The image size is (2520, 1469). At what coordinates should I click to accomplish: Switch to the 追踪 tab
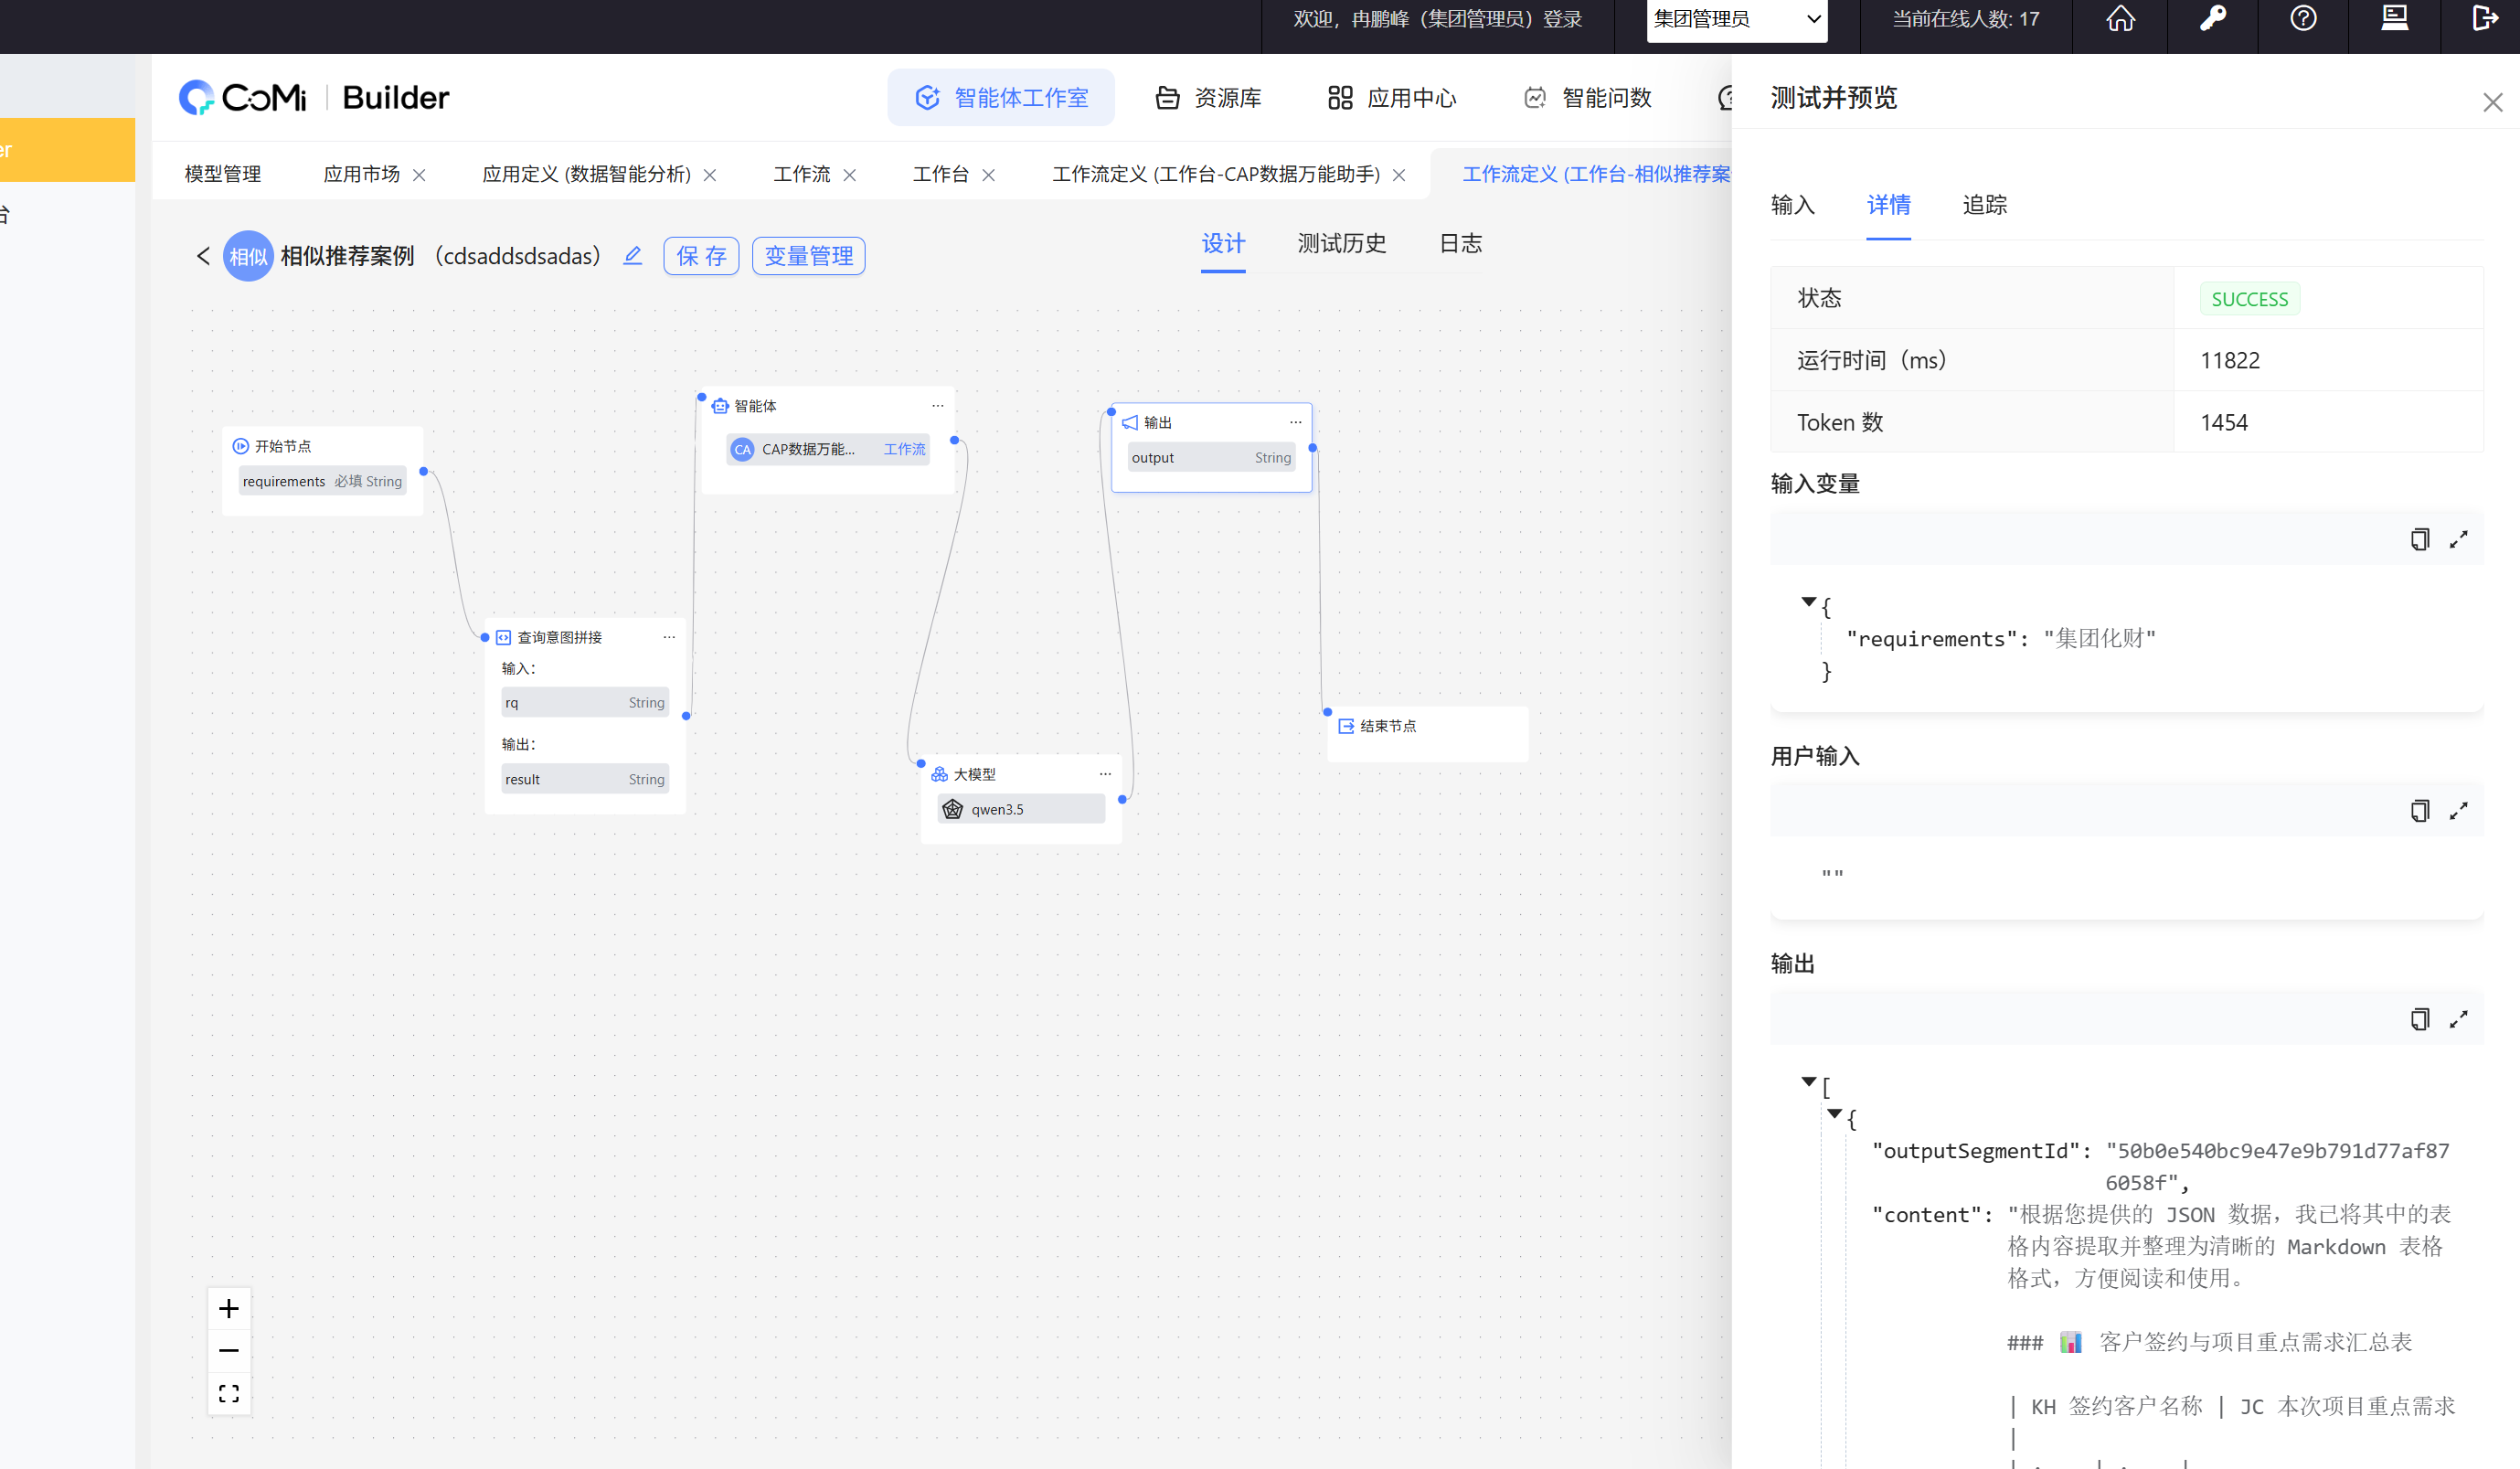(x=1984, y=205)
